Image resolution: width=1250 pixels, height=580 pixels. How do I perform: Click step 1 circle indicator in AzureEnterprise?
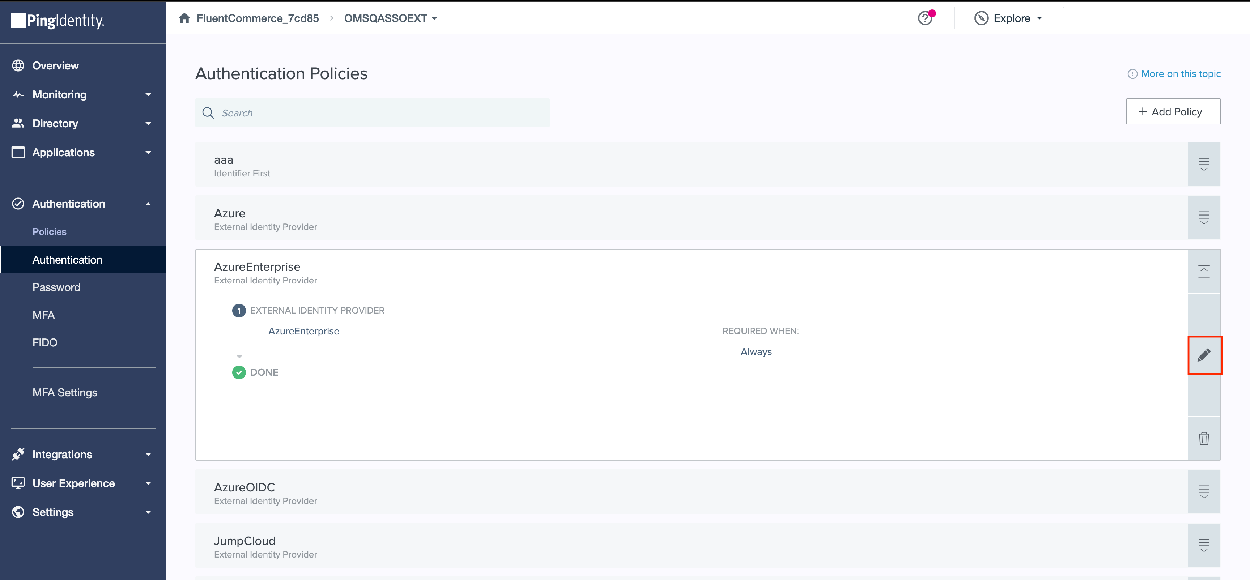(x=239, y=310)
